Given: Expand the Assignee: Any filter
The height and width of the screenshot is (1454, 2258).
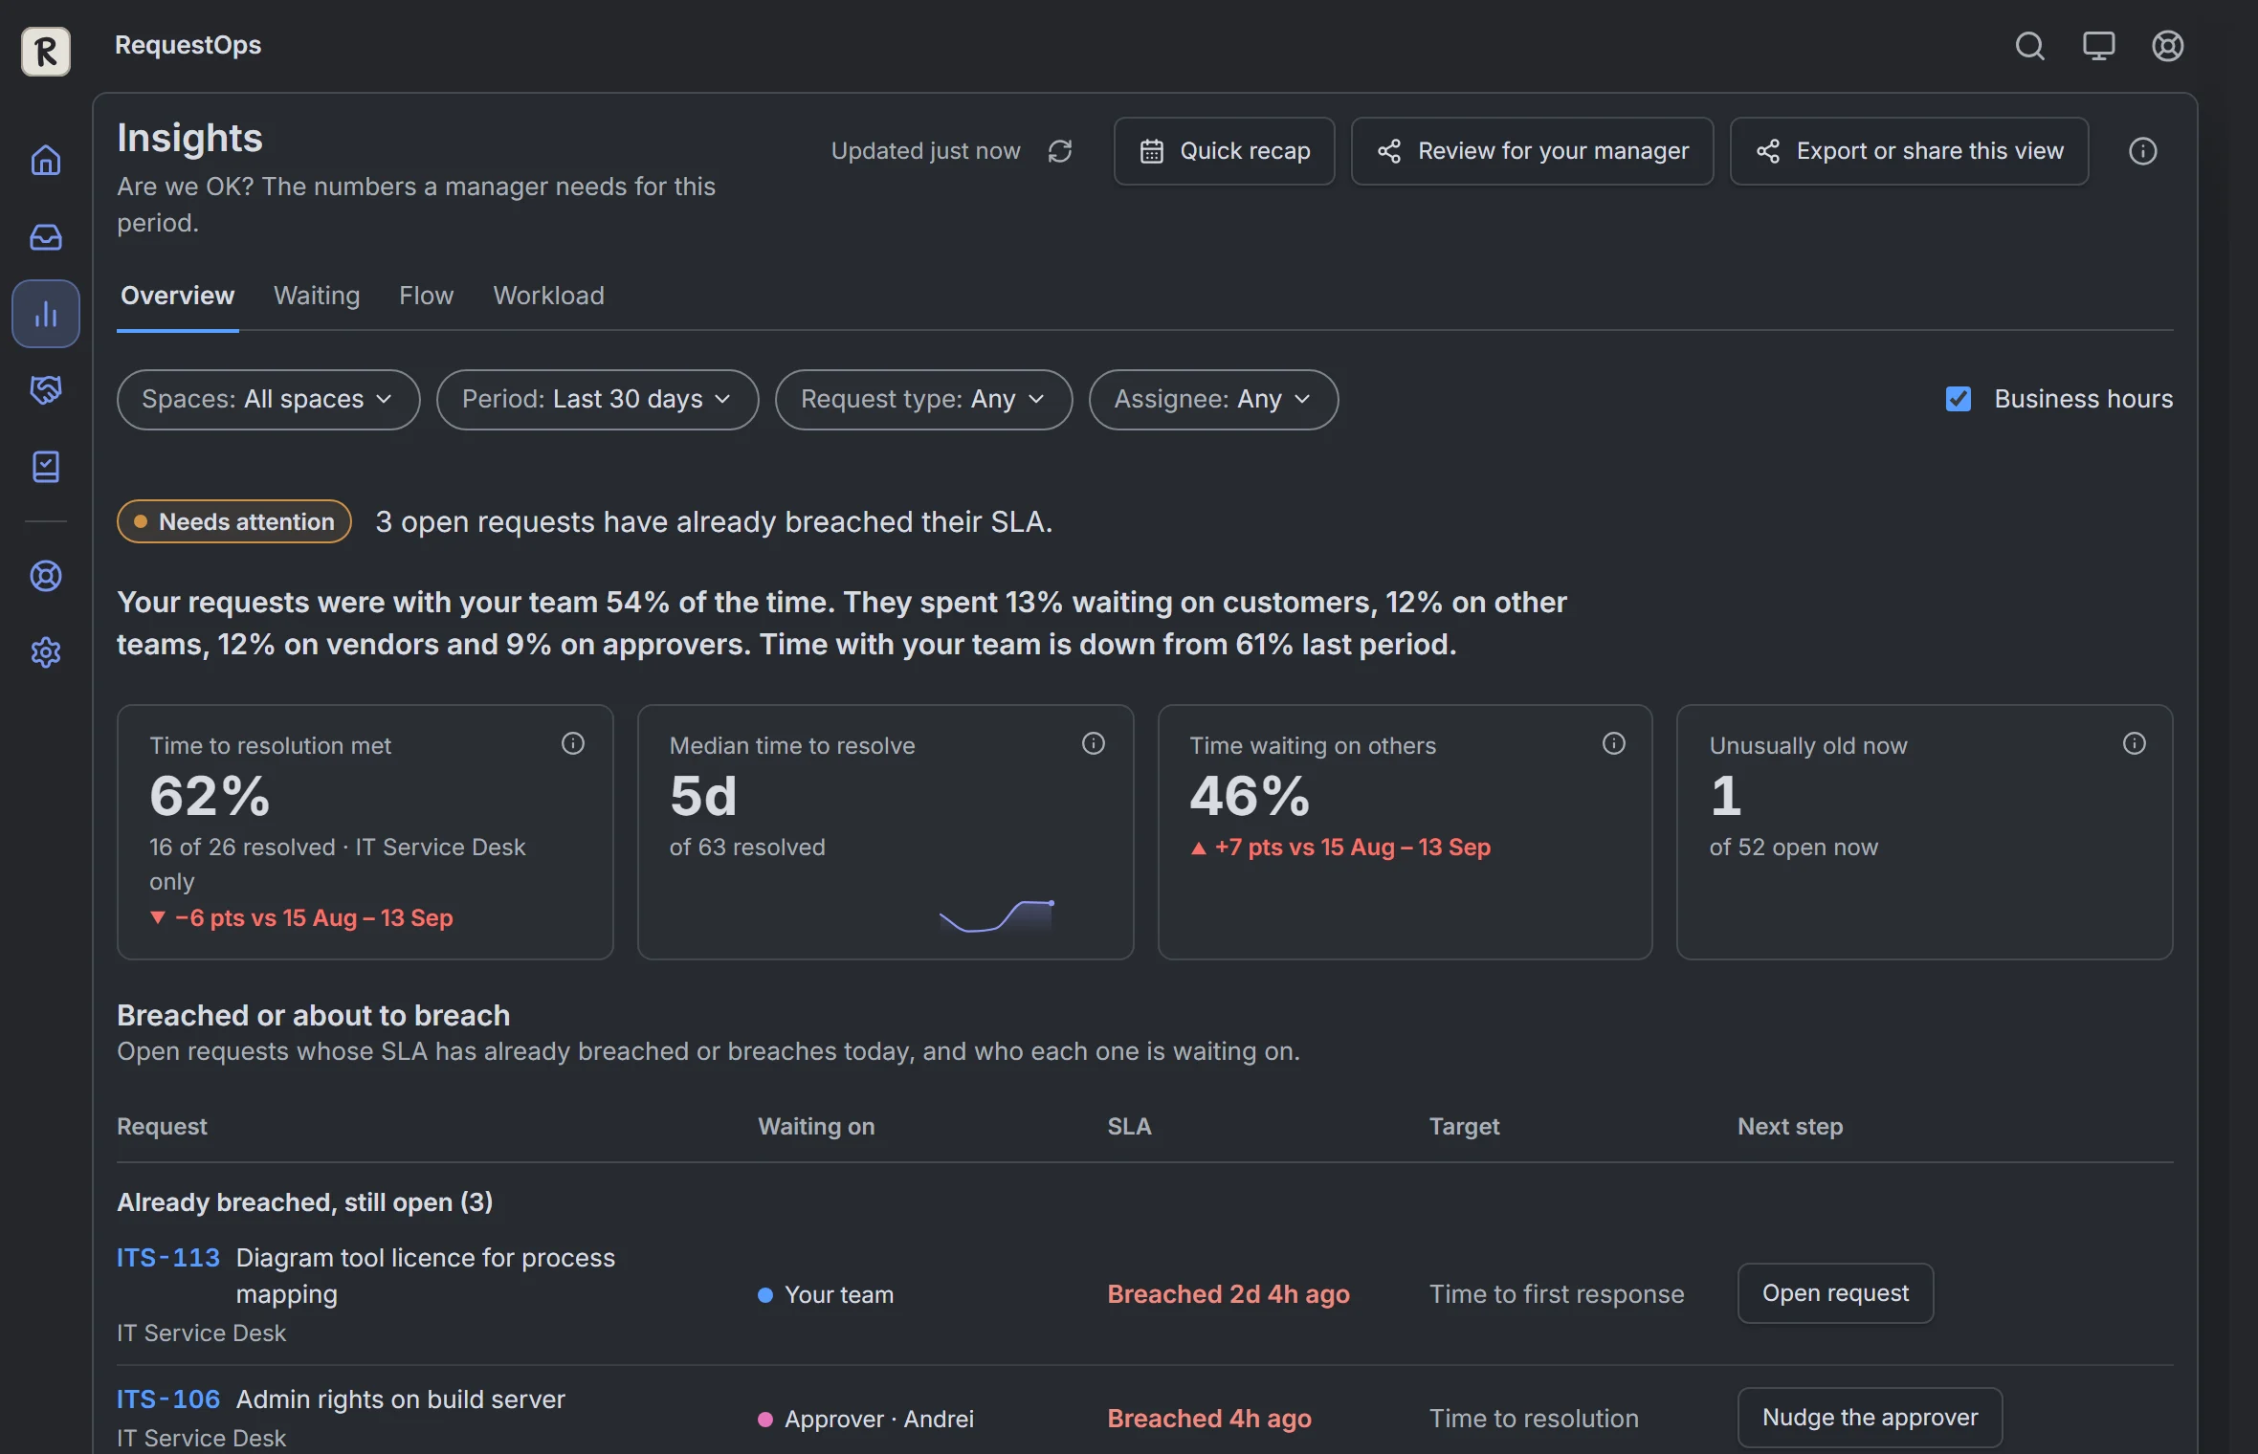Looking at the screenshot, I should click(x=1213, y=399).
